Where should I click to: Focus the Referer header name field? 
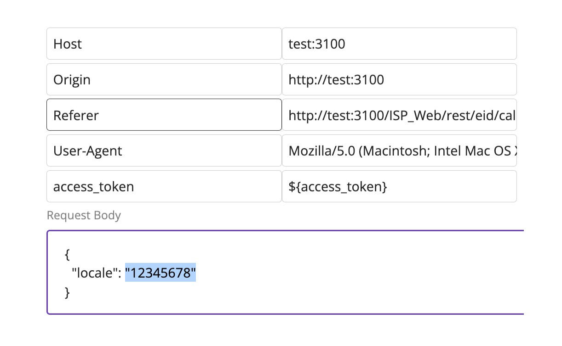(164, 115)
